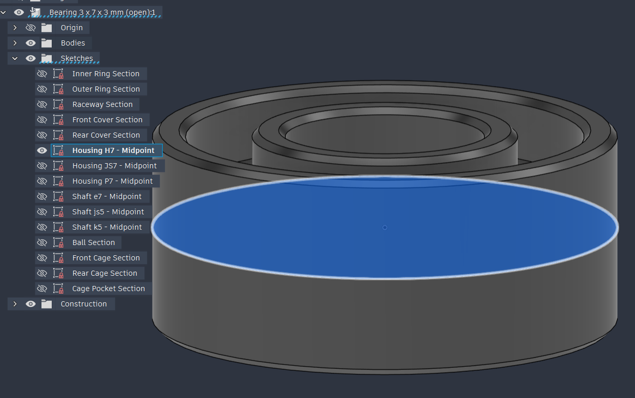Viewport: 635px width, 398px height.
Task: Click the Housing P7 - Midpoint sketch icon
Action: (58, 181)
